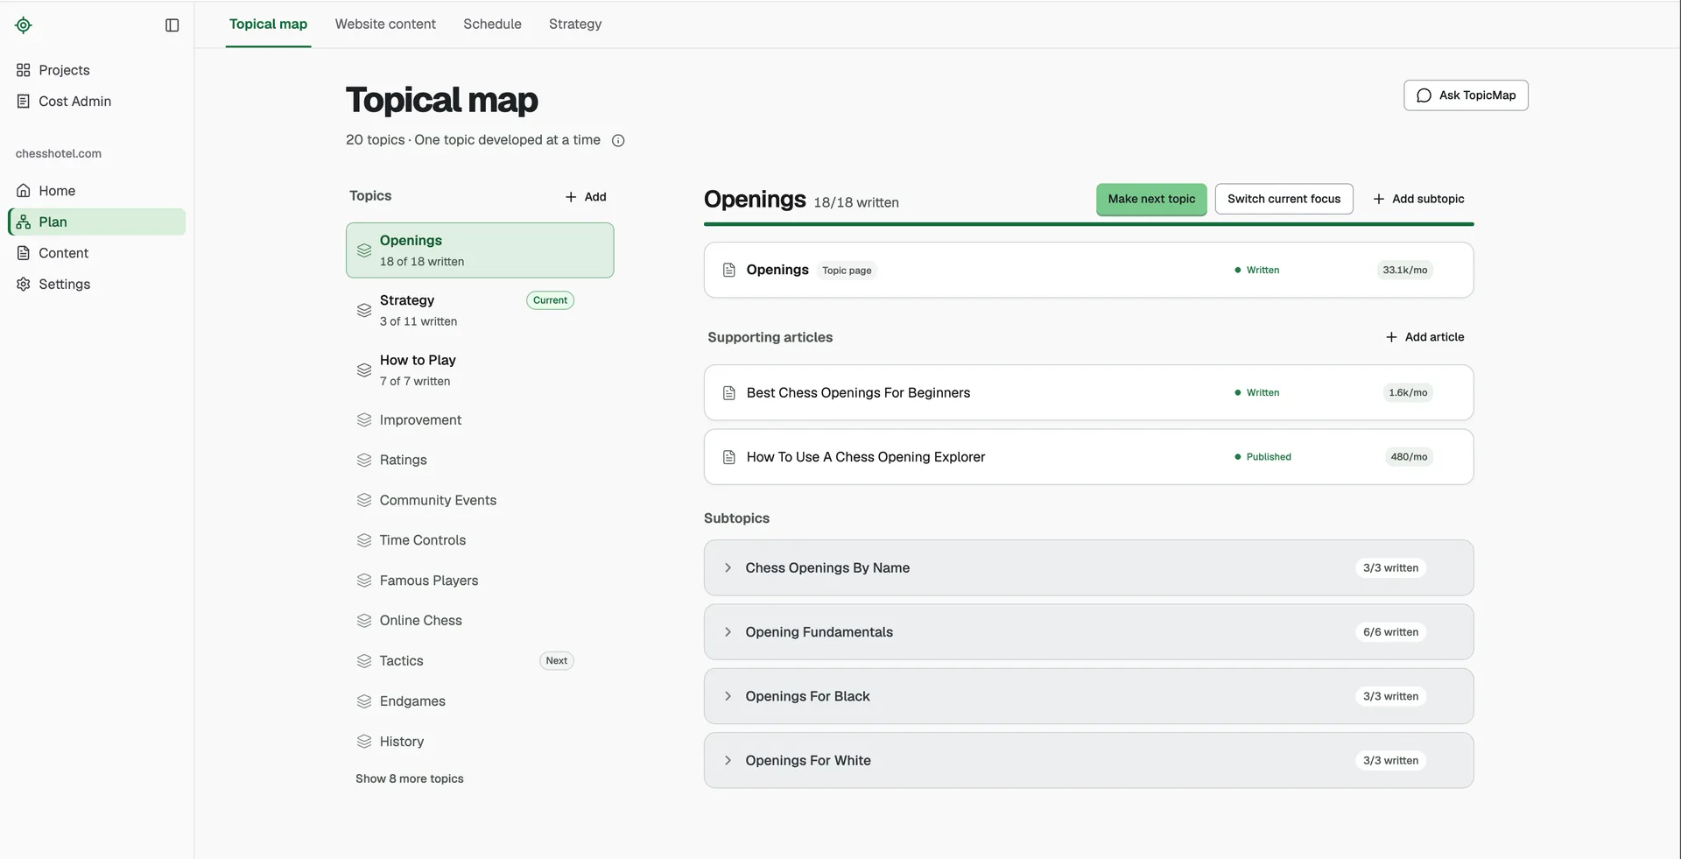
Task: Click the Topic page tag
Action: tap(847, 271)
